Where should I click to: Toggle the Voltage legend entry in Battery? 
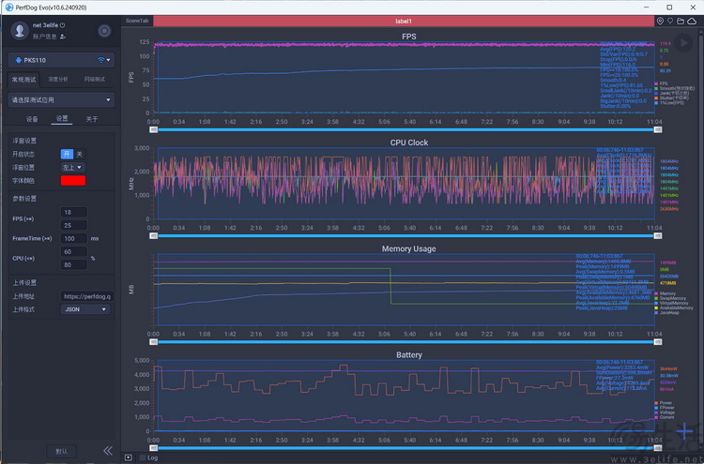coord(665,412)
